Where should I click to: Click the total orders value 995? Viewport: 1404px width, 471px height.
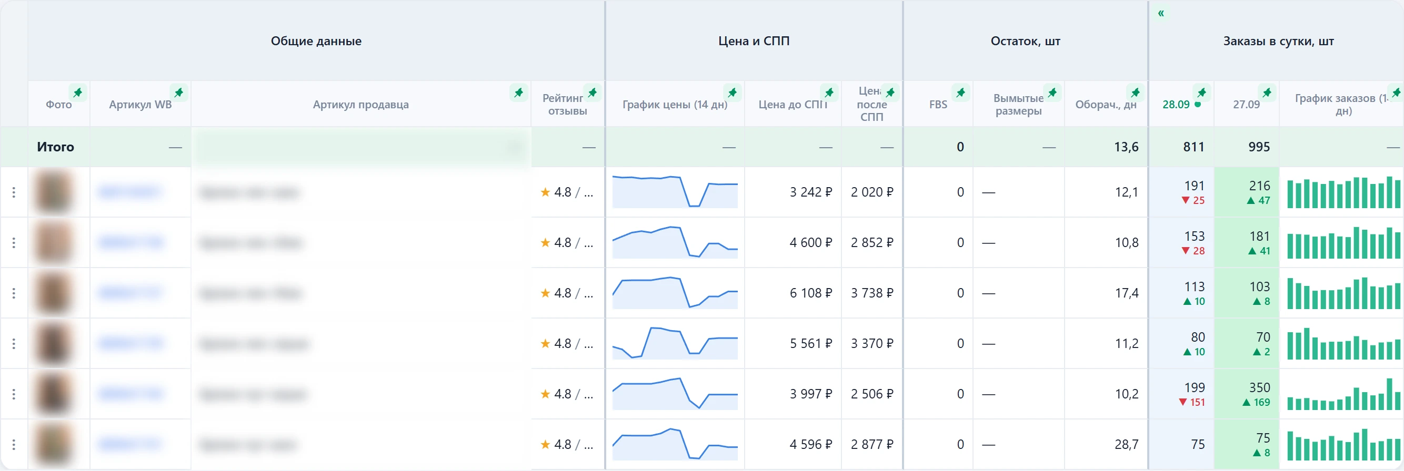tap(1259, 147)
